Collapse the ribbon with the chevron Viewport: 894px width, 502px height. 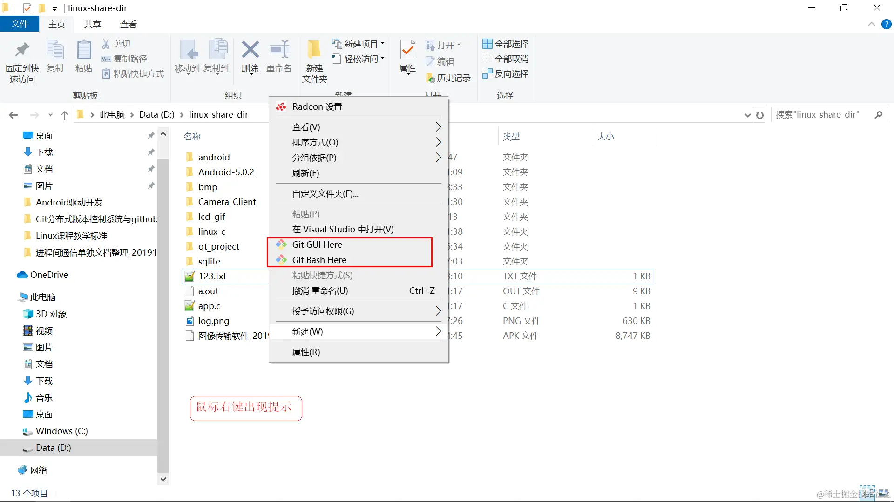872,24
